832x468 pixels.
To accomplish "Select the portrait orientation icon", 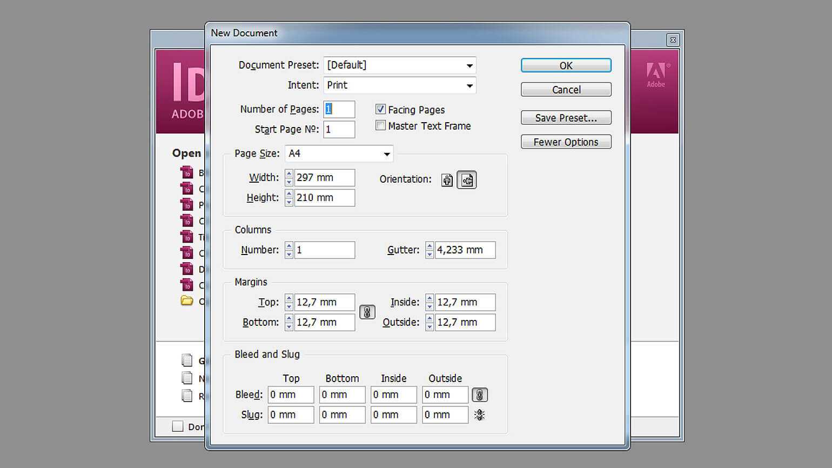I will pyautogui.click(x=447, y=180).
